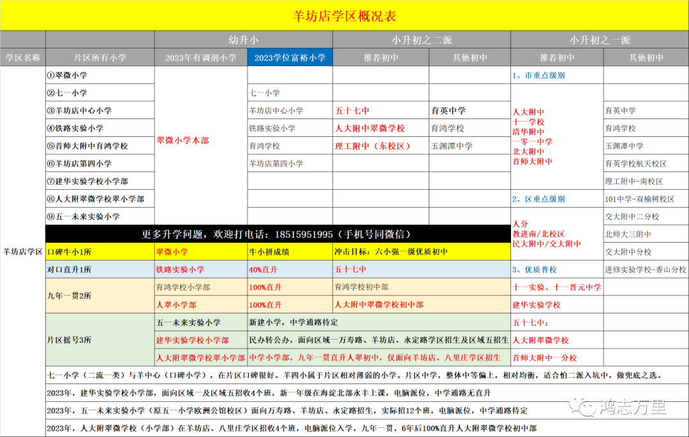Select the cell 对口直升1所
Viewport: 689px width, 437px height.
coord(100,269)
